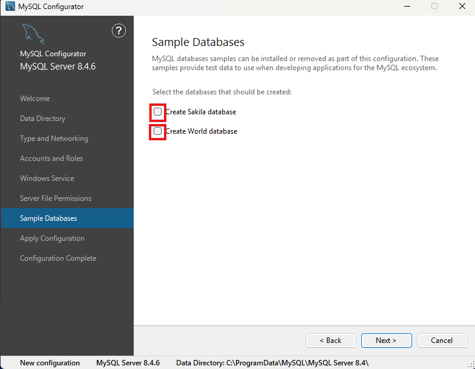Click the Data Directory path in status bar
This screenshot has height=369, width=475.
coord(272,363)
